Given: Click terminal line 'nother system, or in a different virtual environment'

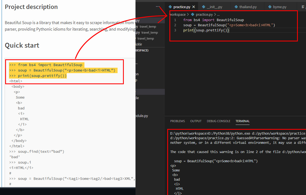Looking at the screenshot, I should [x=238, y=143].
